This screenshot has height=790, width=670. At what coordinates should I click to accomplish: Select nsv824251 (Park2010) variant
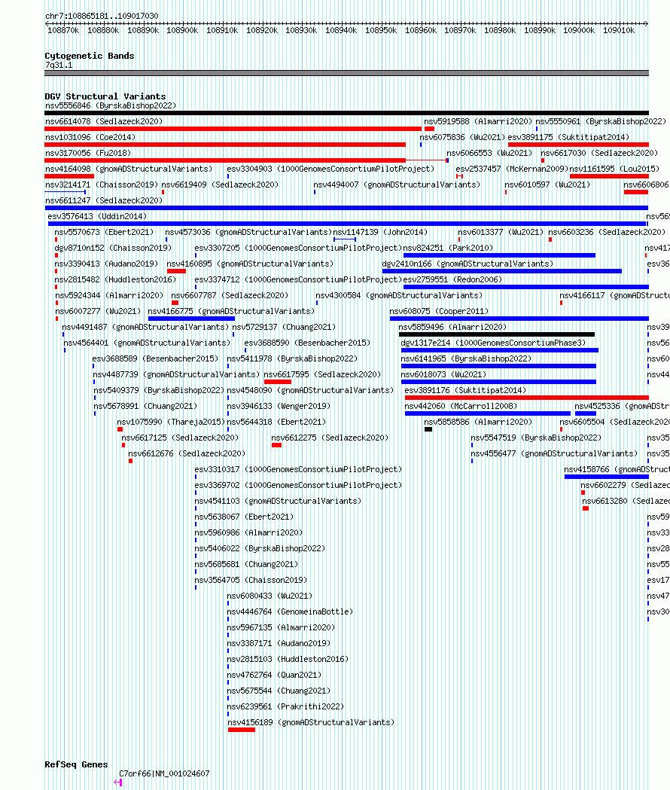[449, 248]
